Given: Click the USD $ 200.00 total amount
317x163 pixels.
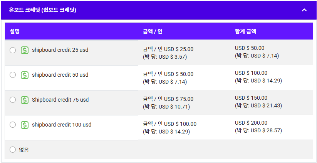Looking at the screenshot, I should tap(251, 123).
